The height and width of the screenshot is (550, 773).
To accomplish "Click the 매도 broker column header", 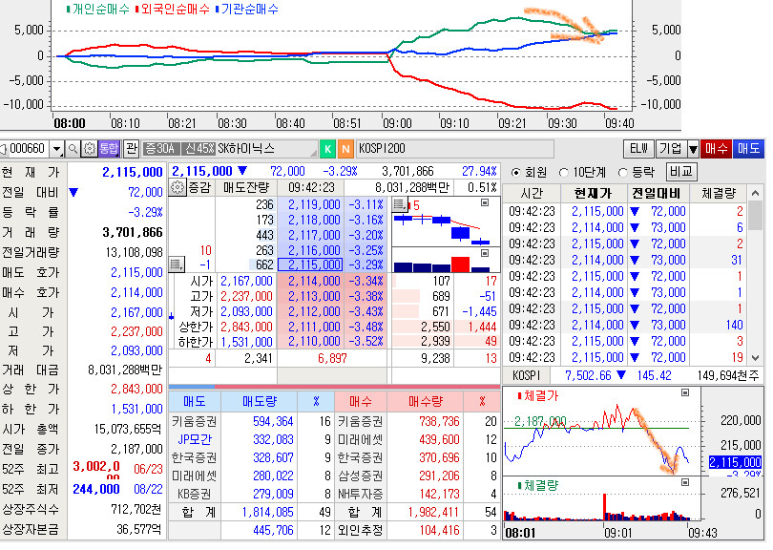I will [195, 402].
